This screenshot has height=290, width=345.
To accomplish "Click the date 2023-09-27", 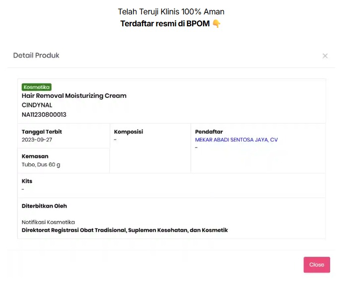I will point(37,140).
